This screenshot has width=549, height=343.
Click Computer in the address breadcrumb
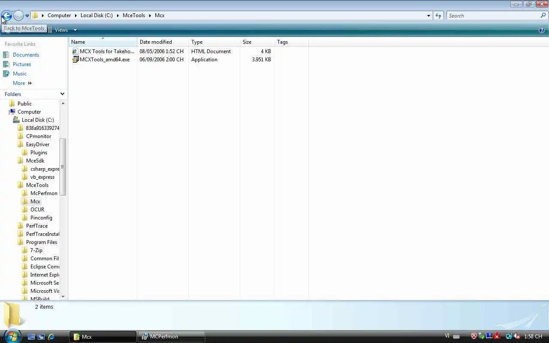pos(59,15)
